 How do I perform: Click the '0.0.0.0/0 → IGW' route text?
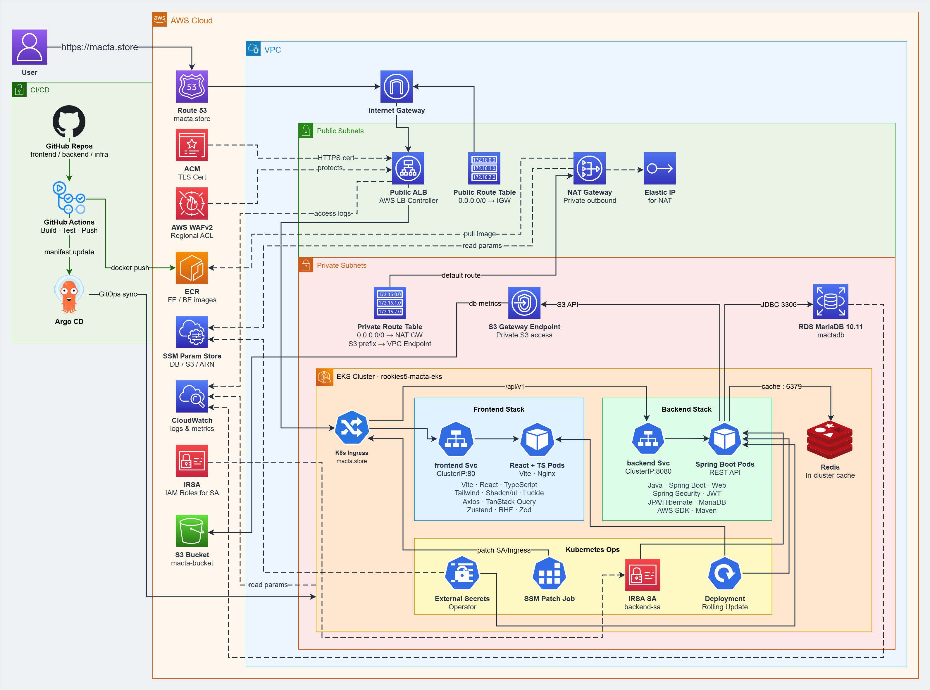tap(484, 201)
